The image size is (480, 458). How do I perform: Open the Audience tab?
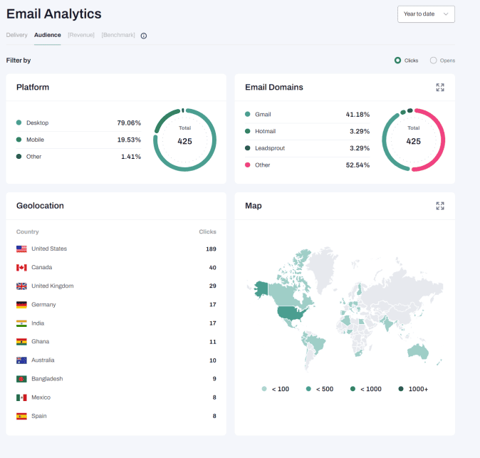[x=48, y=35]
